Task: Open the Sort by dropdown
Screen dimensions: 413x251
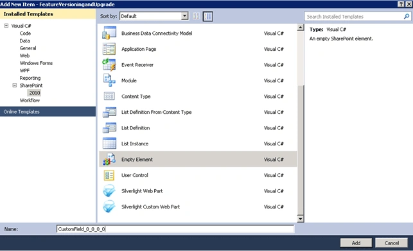Action: click(x=184, y=16)
